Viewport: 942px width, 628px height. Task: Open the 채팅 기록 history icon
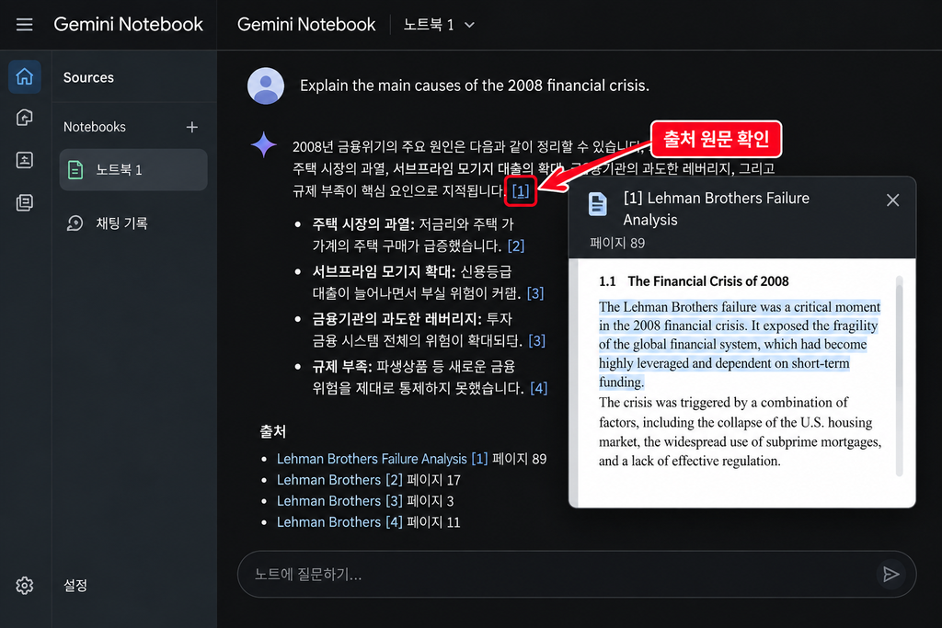[x=75, y=223]
